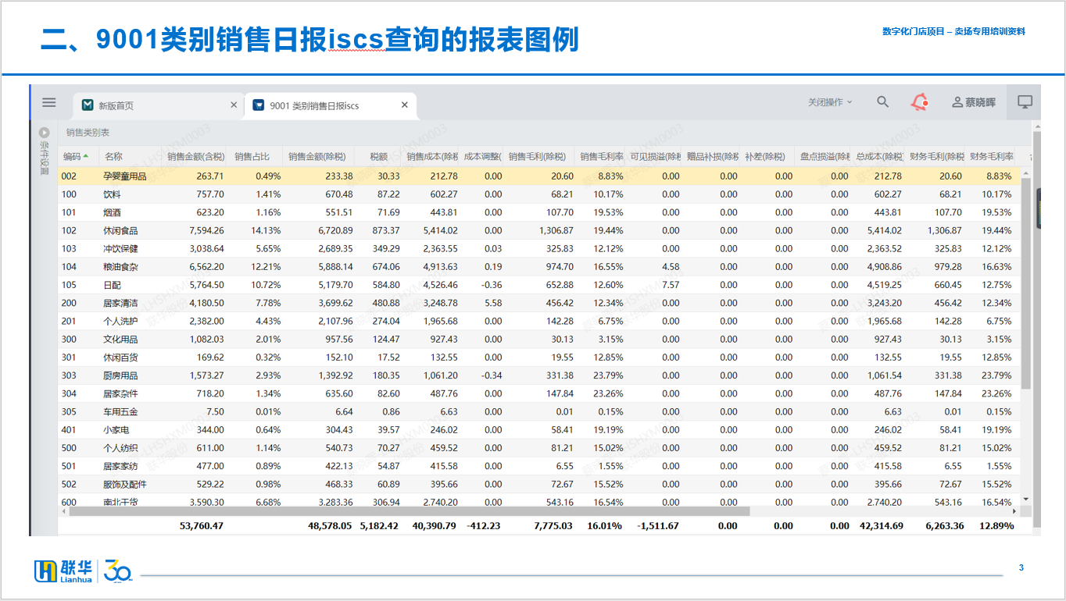Open the 关闭操作 dropdown

click(830, 102)
